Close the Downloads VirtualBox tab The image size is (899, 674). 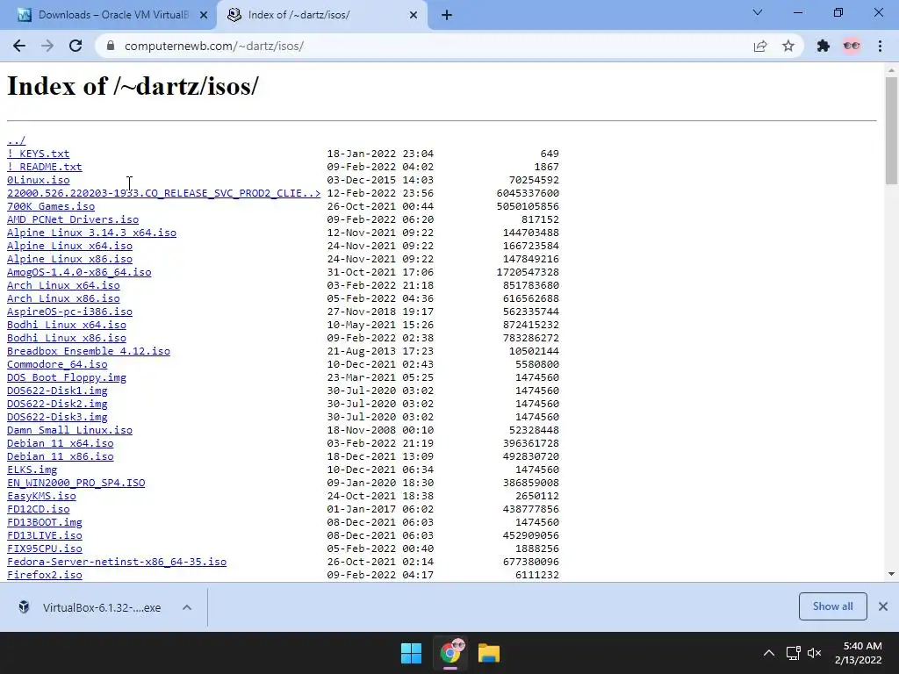[204, 15]
